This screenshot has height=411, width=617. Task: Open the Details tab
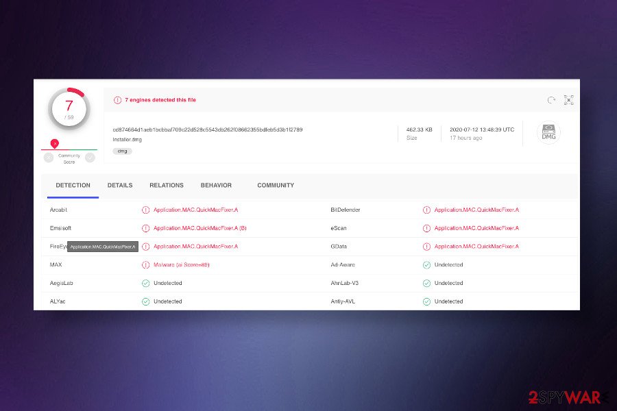(x=120, y=185)
